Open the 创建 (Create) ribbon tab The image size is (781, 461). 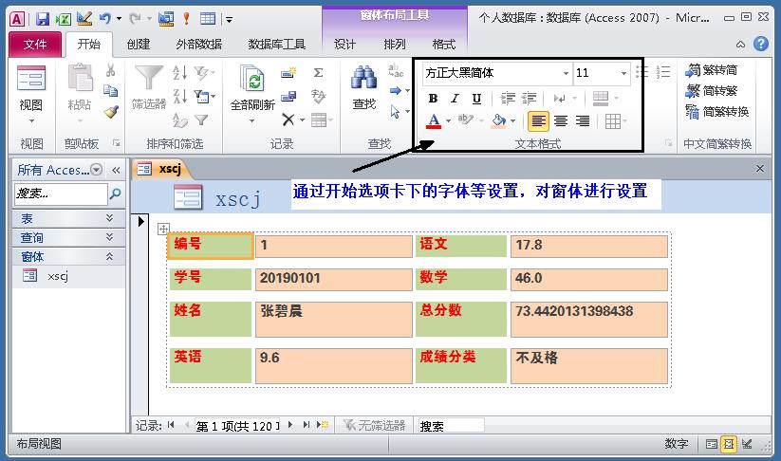[138, 44]
